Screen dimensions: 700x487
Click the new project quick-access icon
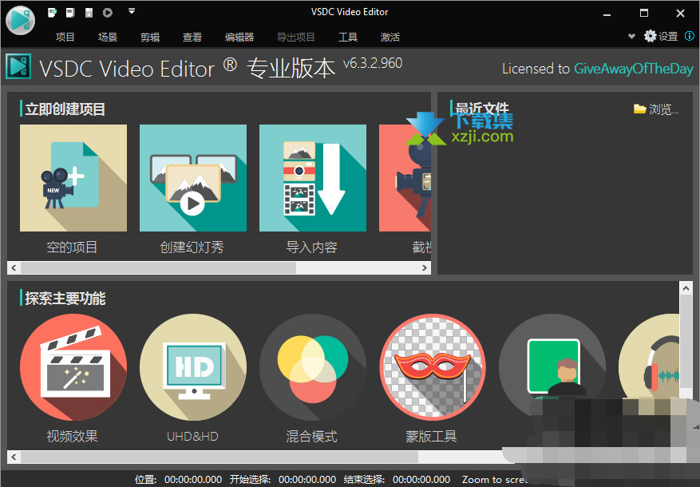tap(52, 13)
